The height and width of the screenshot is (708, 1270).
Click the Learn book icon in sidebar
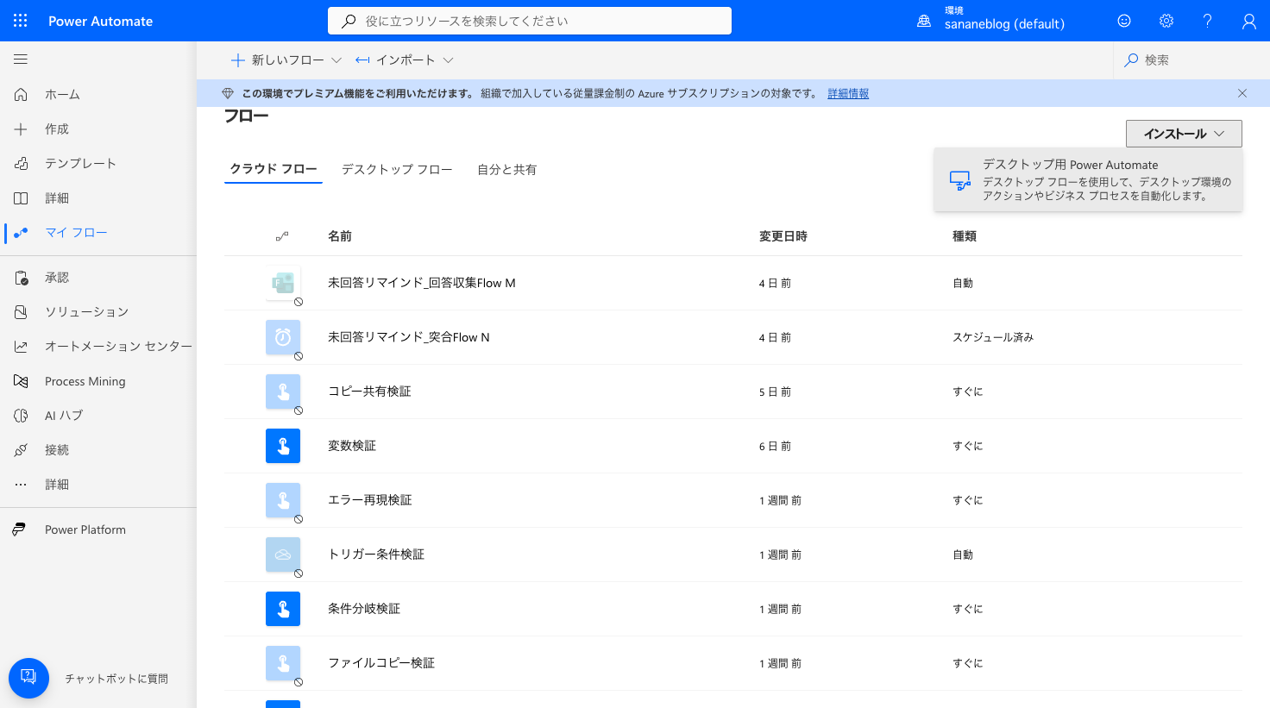point(21,198)
